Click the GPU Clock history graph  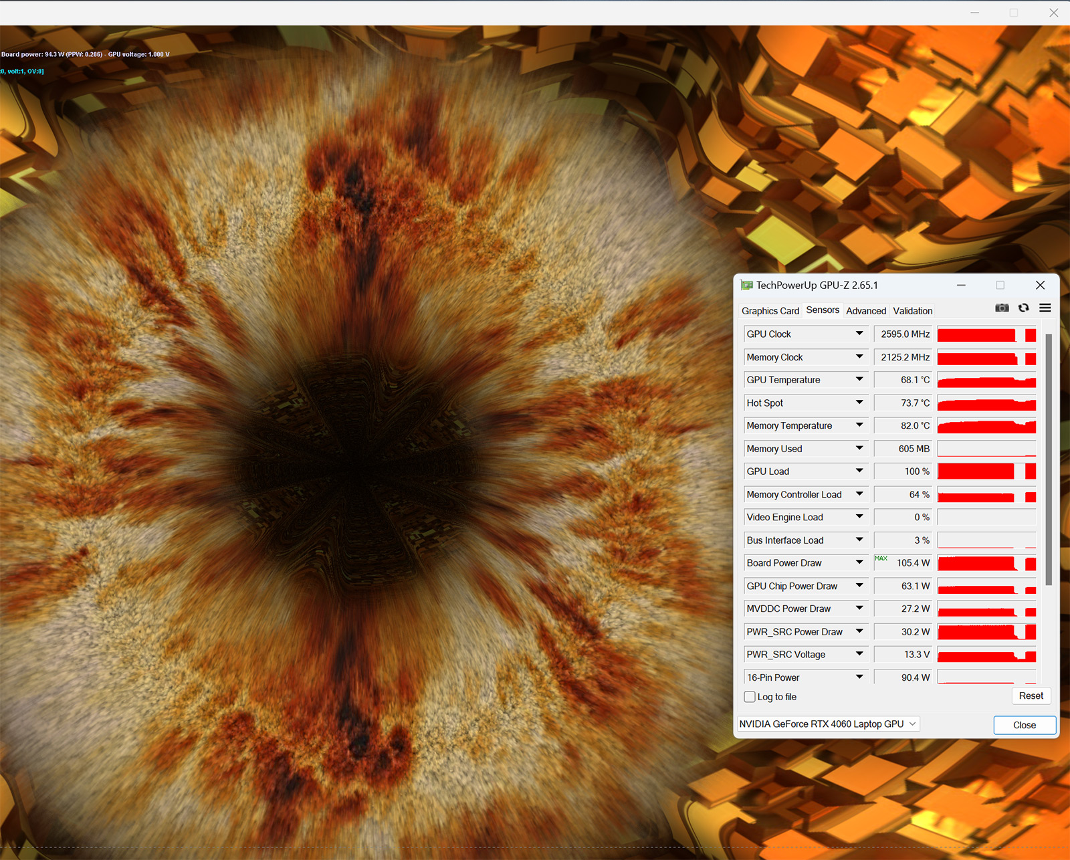coord(986,334)
